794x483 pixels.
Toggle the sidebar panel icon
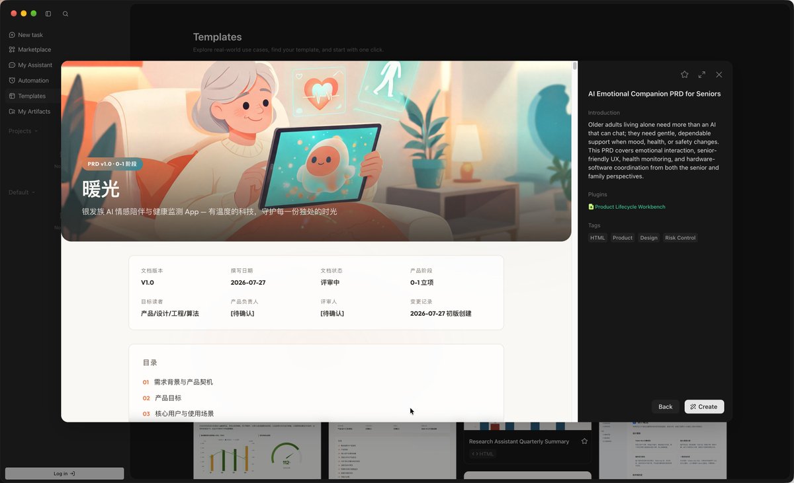pos(48,13)
